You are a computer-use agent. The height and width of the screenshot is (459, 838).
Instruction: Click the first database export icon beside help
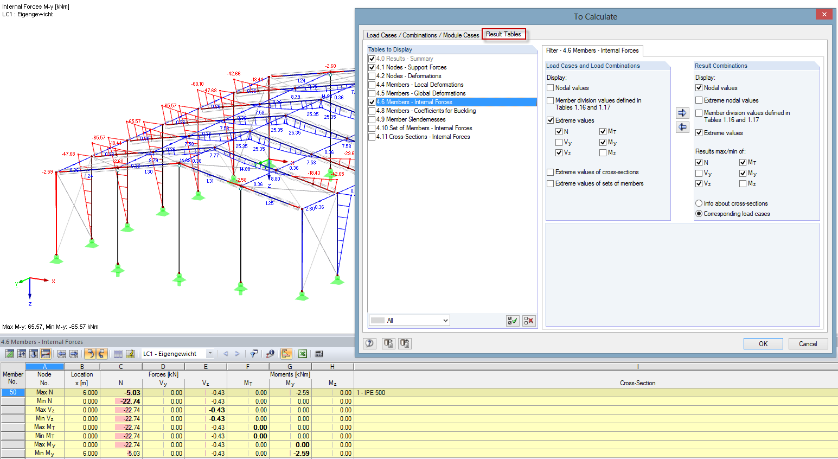388,343
